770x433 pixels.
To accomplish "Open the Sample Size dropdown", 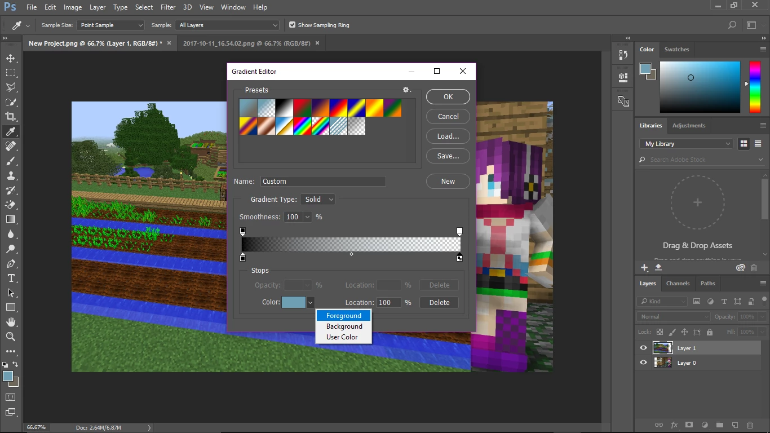I will coord(111,25).
